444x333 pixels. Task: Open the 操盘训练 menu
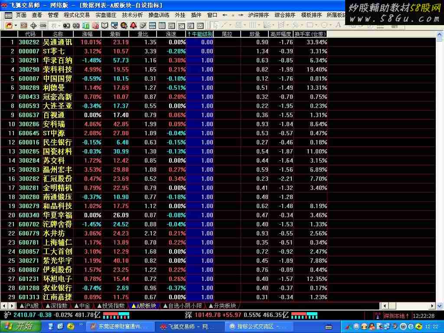tap(159, 15)
